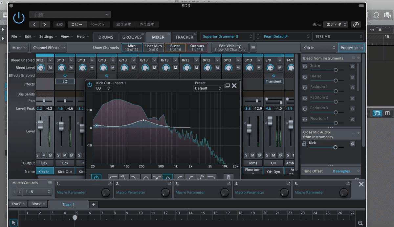Open the Kick In channel selector dropdown
This screenshot has width=394, height=227.
318,48
